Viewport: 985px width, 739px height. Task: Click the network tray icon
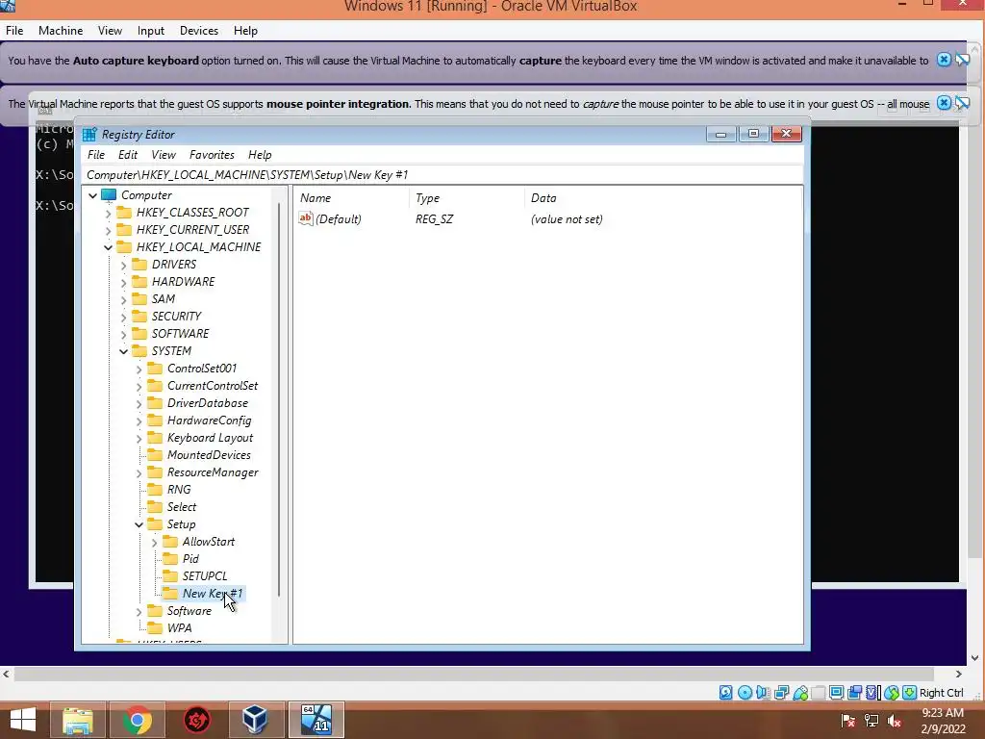point(871,722)
